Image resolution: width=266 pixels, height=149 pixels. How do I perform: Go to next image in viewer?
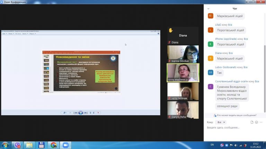(x=86, y=113)
